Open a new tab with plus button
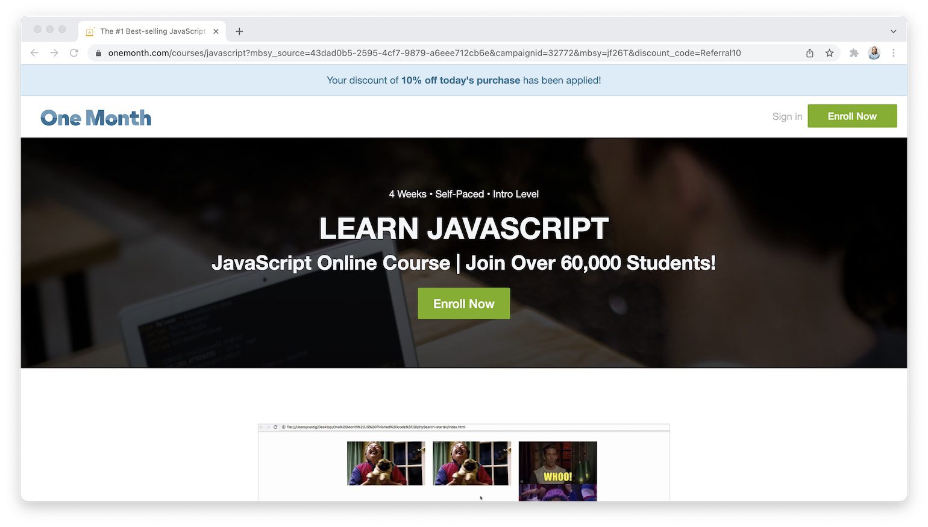 pos(239,31)
